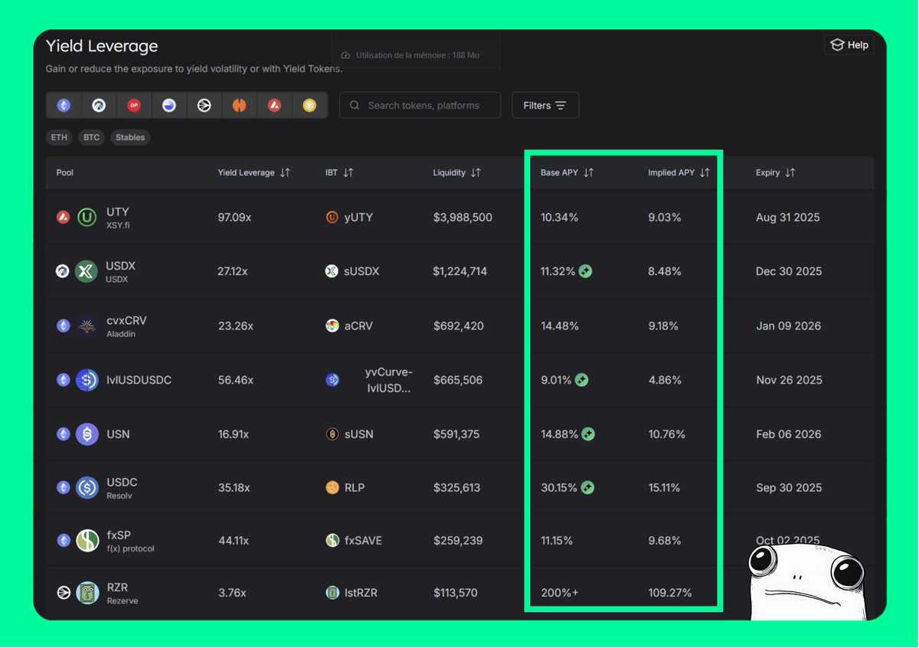Click the Feb 06 2026 expiry date
Image resolution: width=919 pixels, height=648 pixels.
(789, 434)
